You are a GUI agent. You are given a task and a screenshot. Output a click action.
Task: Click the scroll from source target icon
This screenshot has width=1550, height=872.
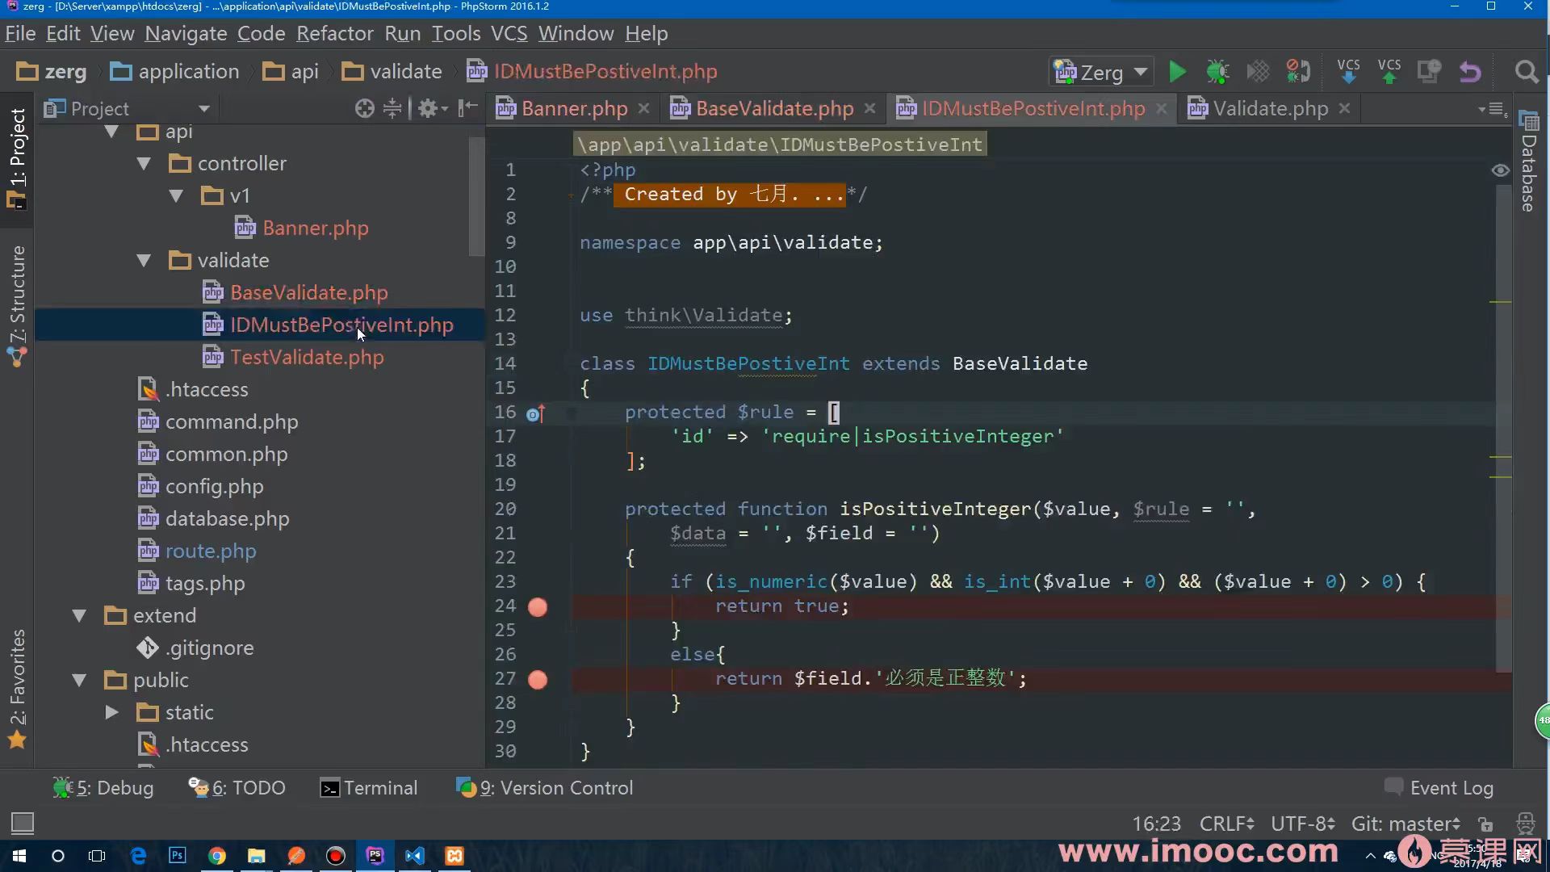pos(365,108)
